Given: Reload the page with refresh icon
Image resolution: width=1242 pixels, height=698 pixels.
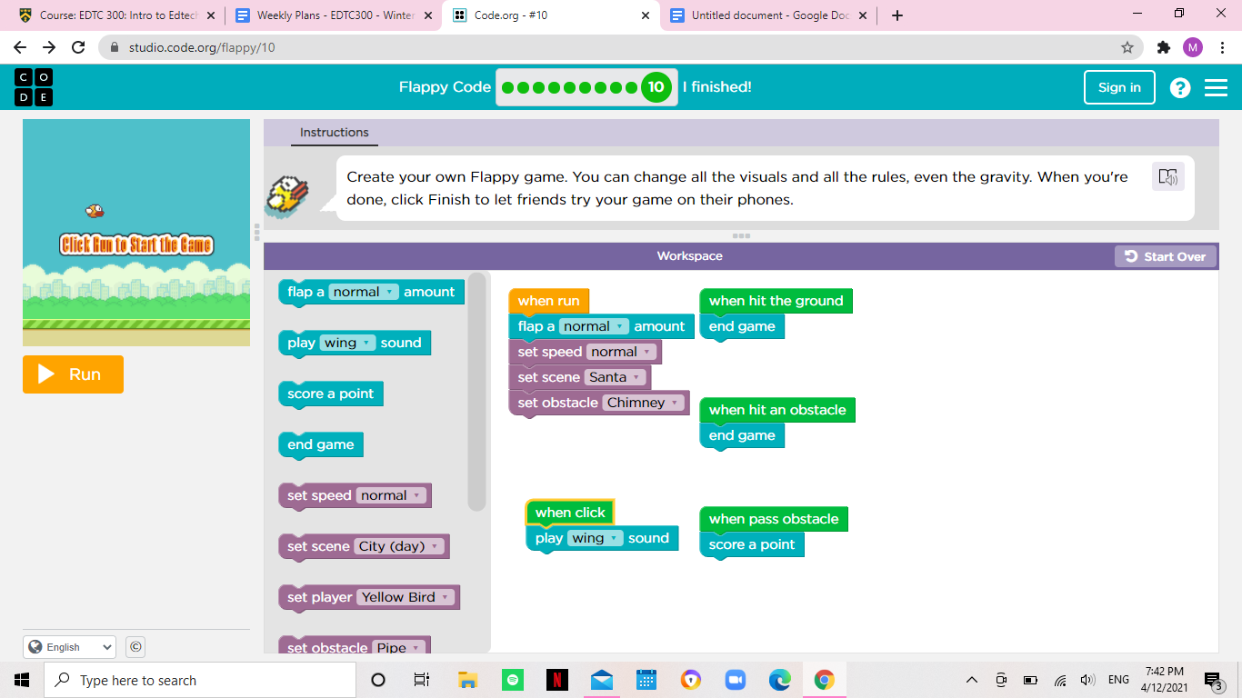Looking at the screenshot, I should click(x=78, y=47).
